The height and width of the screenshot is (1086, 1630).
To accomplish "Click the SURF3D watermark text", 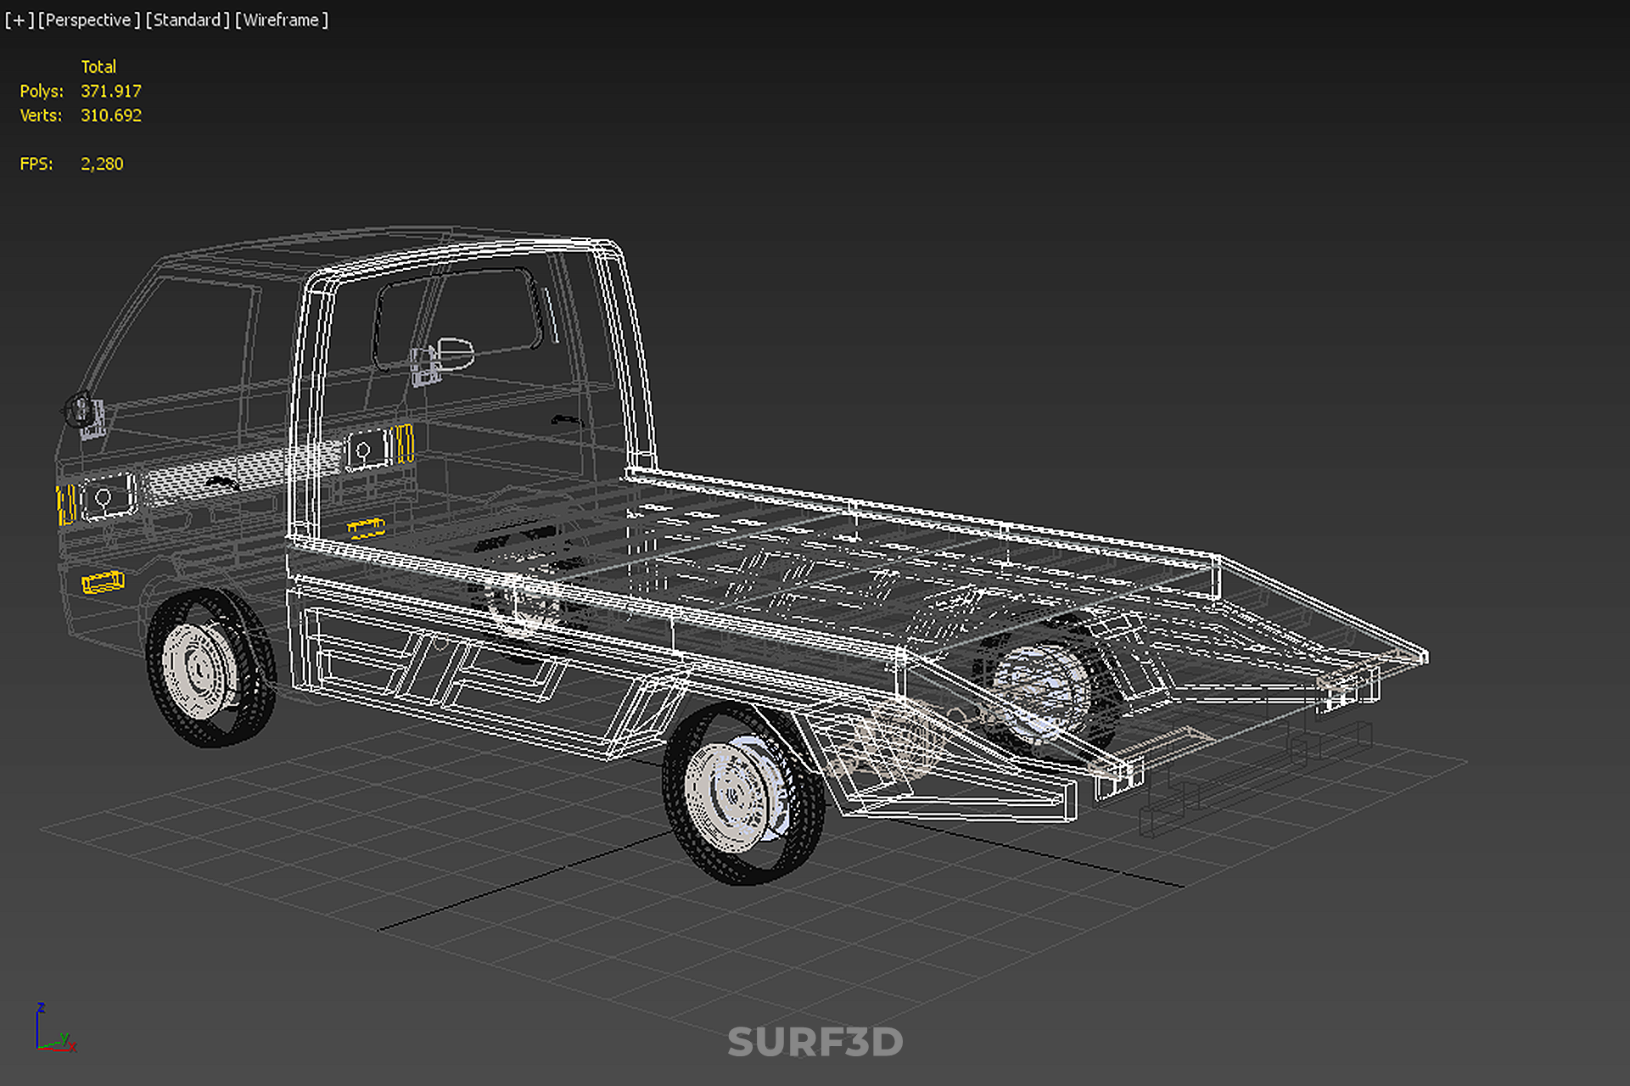I will pyautogui.click(x=815, y=1042).
